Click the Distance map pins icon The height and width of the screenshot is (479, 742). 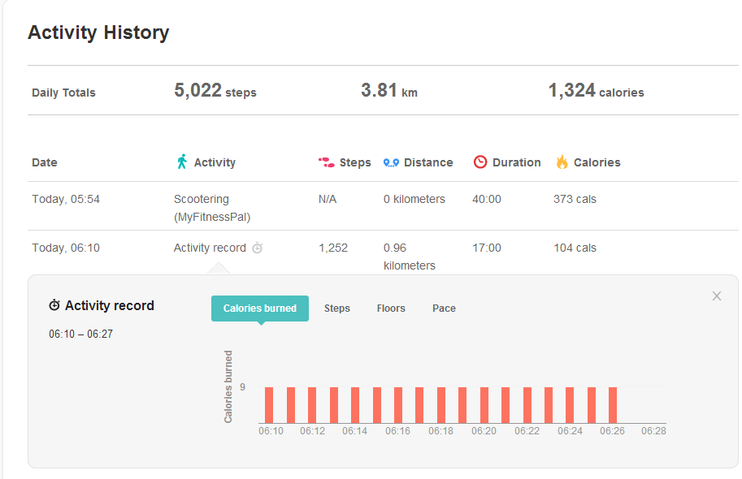pos(391,162)
